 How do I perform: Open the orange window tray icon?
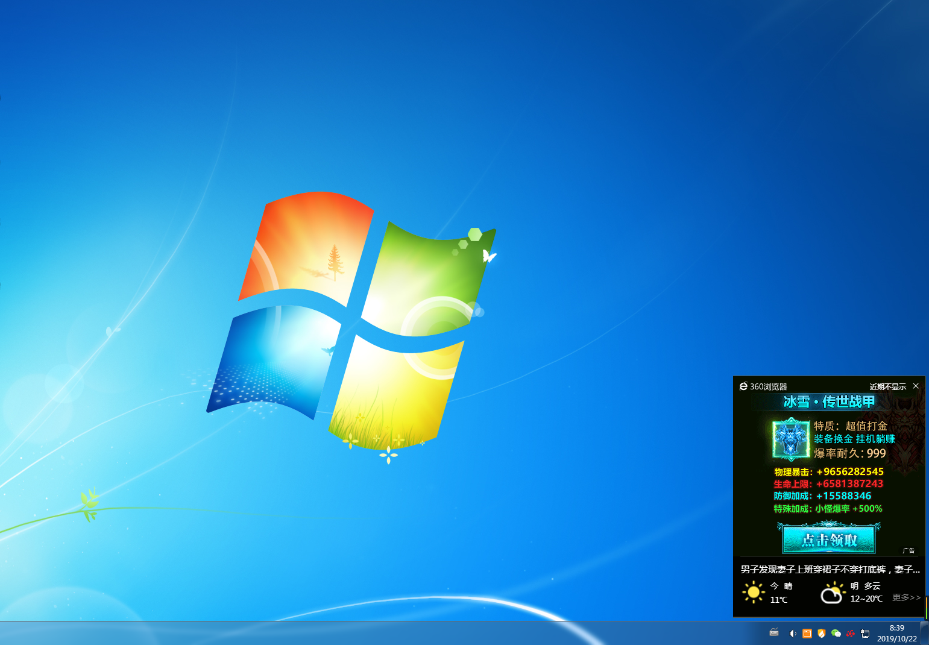coord(807,634)
